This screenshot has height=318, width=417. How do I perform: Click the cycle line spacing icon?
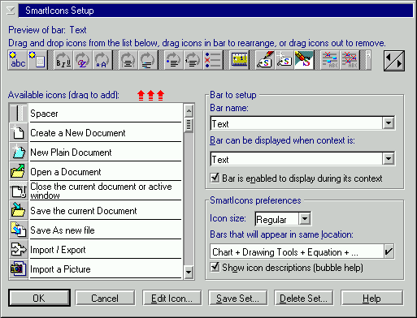click(x=148, y=60)
